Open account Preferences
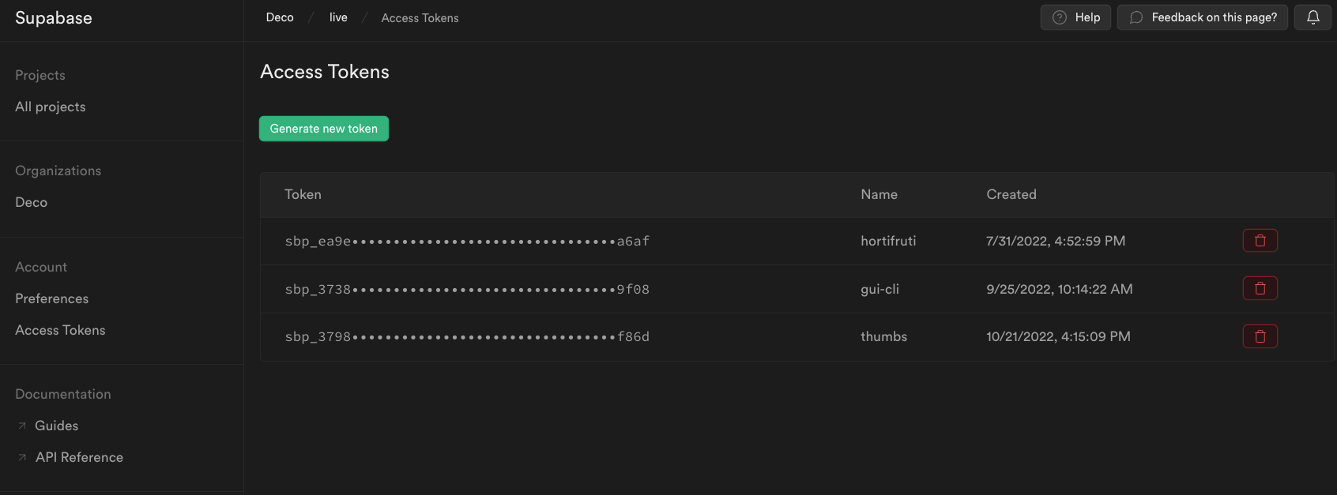Image resolution: width=1337 pixels, height=495 pixels. pyautogui.click(x=52, y=298)
